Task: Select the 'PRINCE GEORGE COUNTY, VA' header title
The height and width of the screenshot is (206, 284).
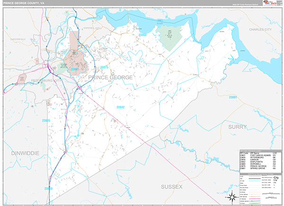Action: click(24, 3)
